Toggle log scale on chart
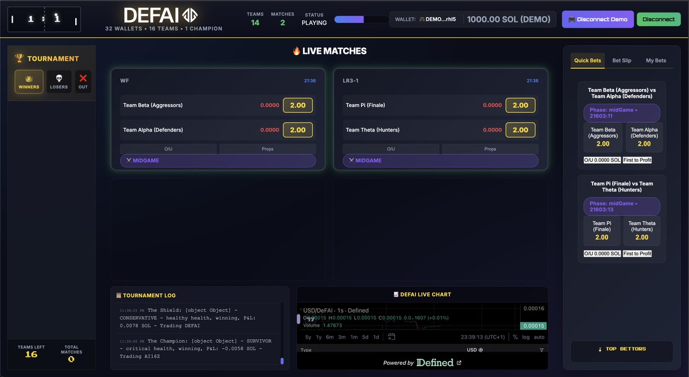 pyautogui.click(x=526, y=337)
